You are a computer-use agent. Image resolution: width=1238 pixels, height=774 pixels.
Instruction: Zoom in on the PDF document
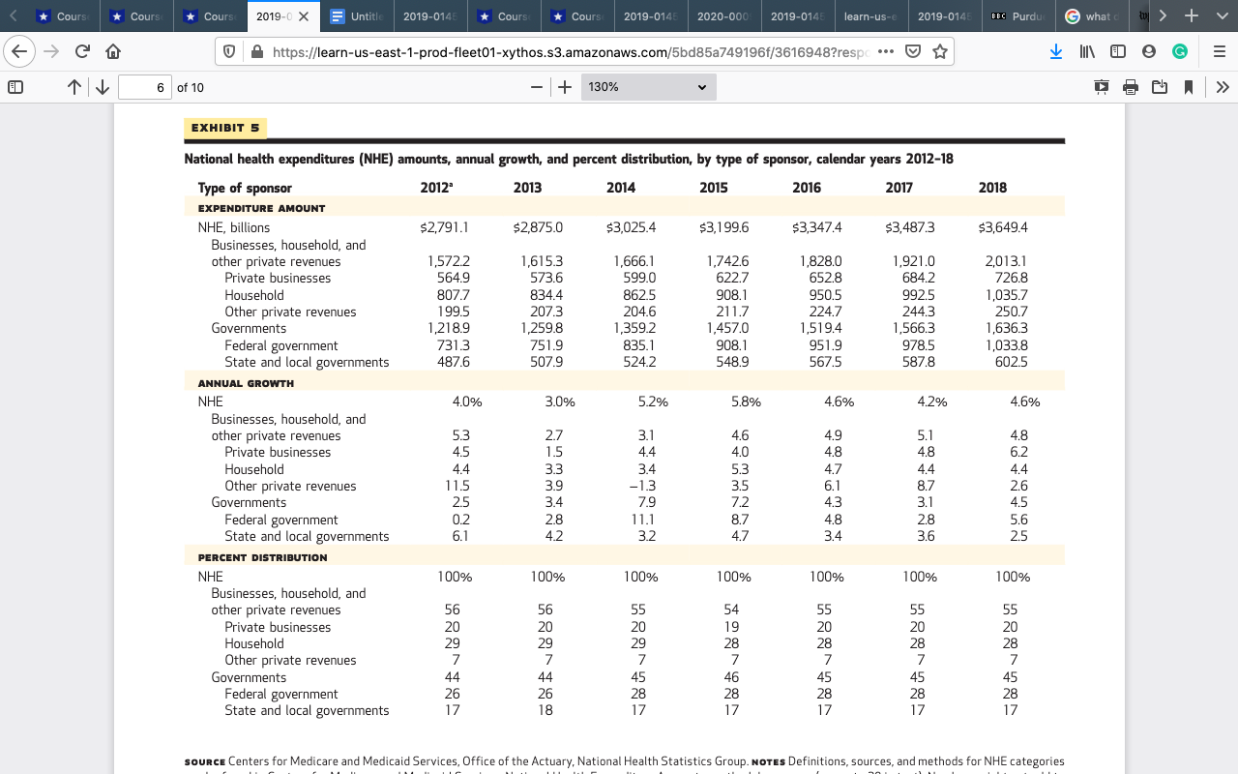(x=566, y=87)
